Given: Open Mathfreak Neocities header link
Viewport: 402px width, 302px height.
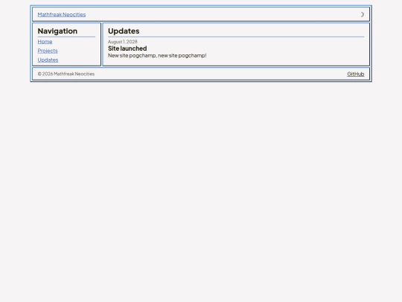Looking at the screenshot, I should (62, 15).
